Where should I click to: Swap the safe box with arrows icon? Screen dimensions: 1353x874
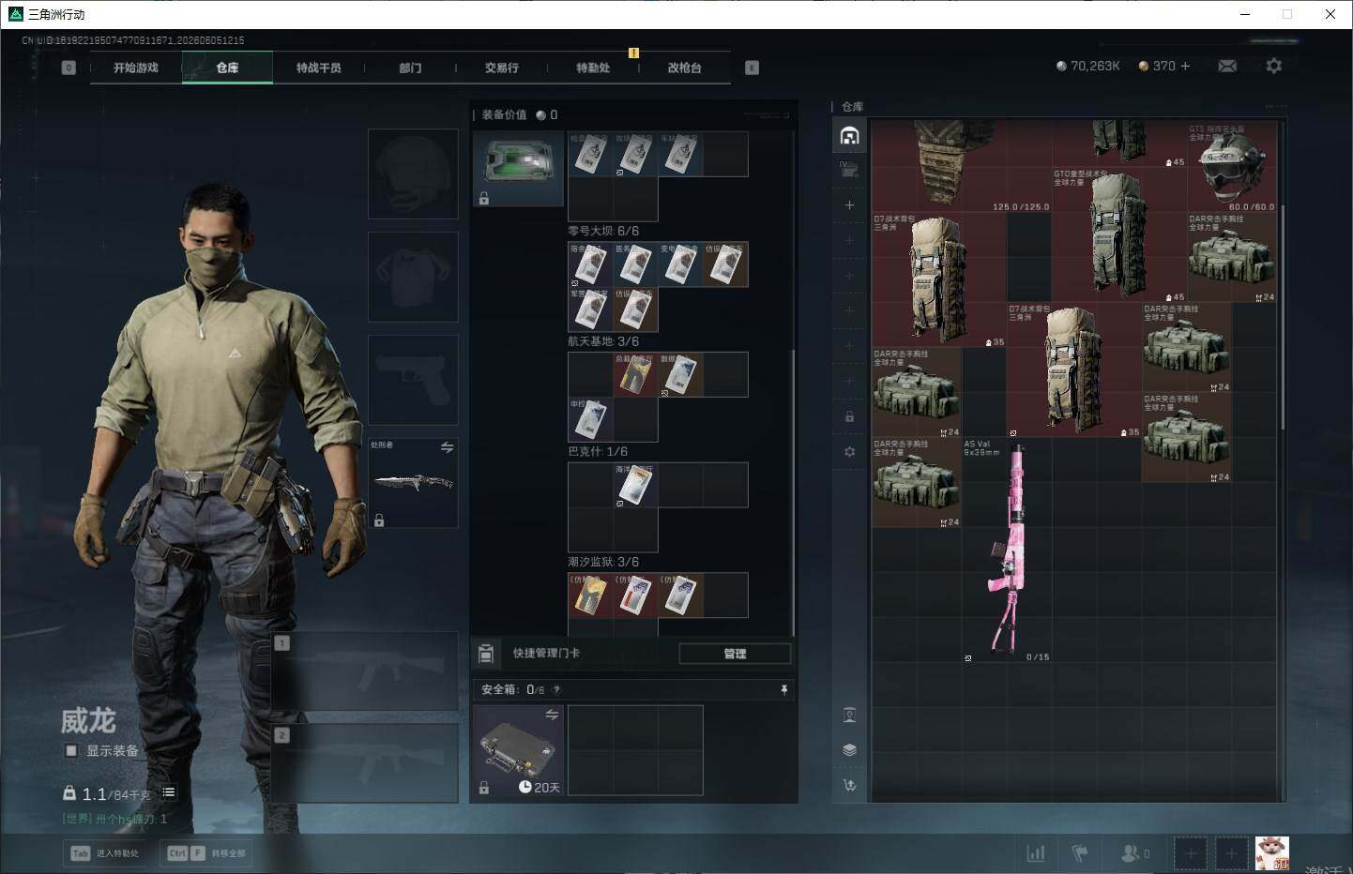(552, 716)
